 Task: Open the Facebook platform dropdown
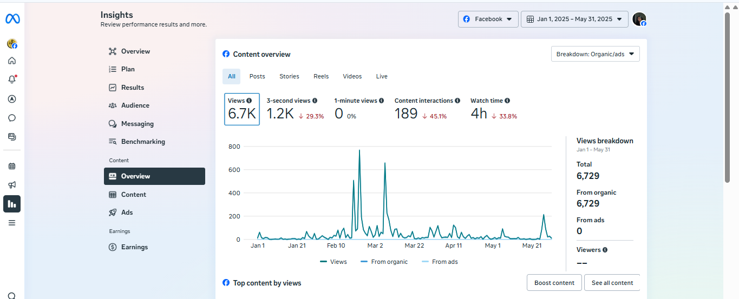click(488, 19)
